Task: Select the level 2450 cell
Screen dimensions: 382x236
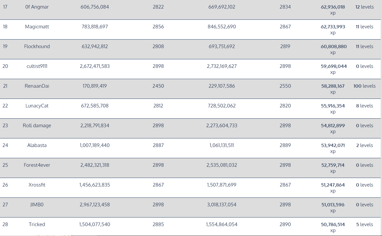Action: click(x=158, y=86)
